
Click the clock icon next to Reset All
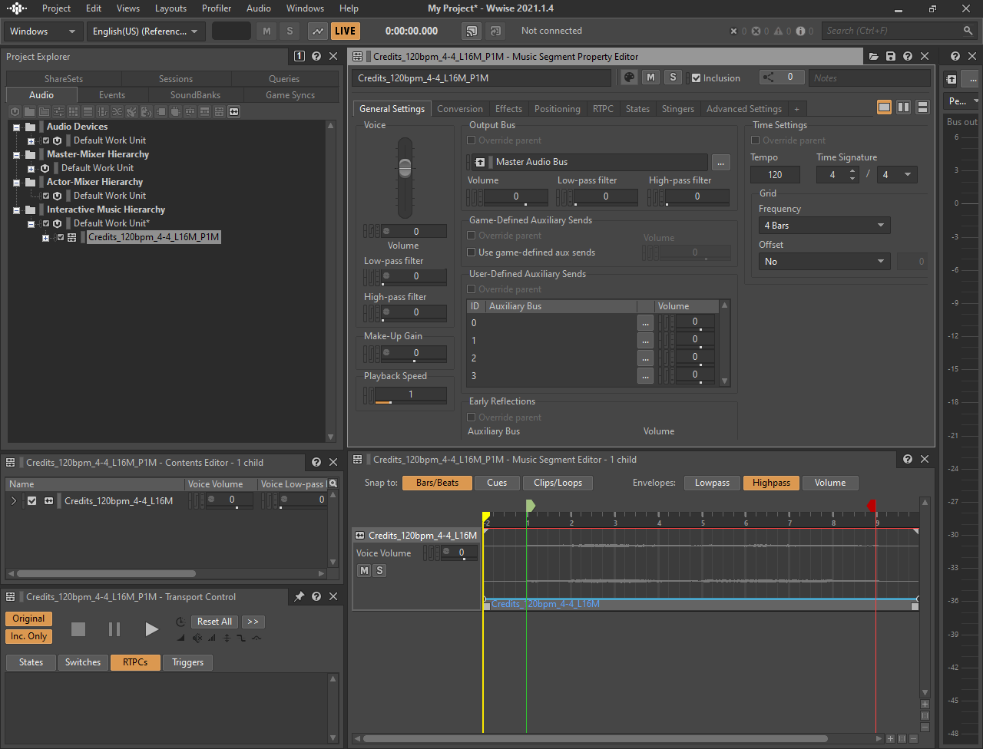tap(180, 622)
